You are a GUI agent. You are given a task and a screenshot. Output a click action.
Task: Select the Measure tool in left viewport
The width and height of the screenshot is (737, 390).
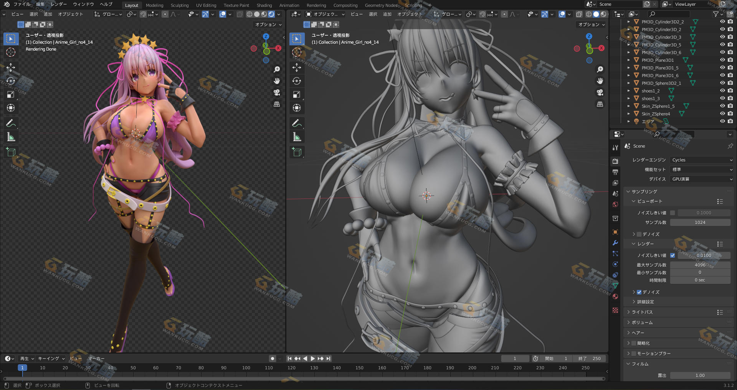11,137
